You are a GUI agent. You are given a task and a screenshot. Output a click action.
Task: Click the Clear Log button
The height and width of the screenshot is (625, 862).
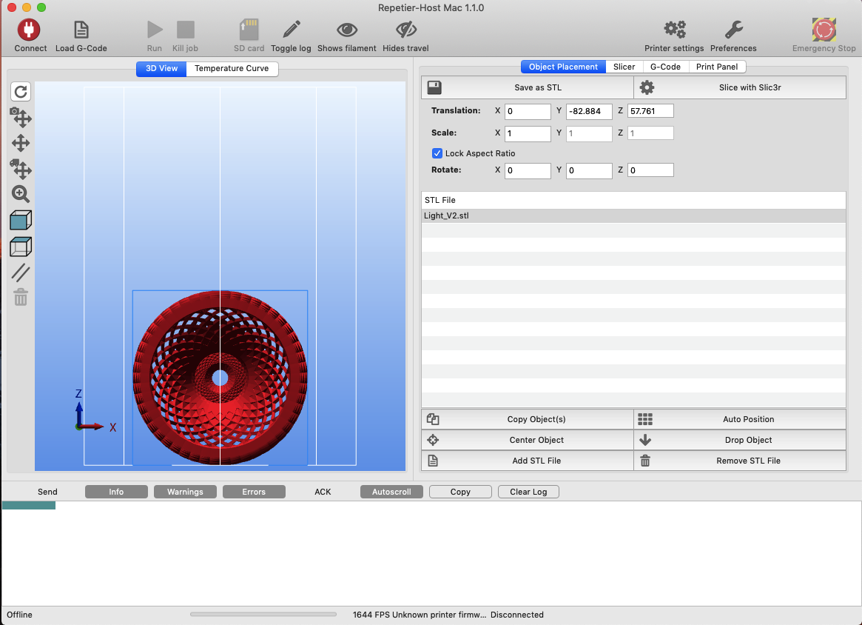click(528, 492)
